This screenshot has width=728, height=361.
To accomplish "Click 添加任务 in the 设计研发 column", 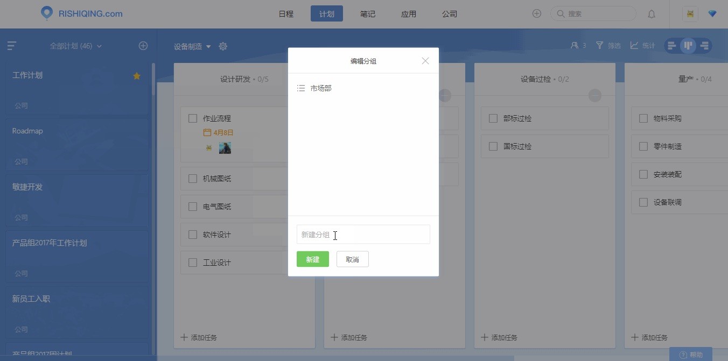I will click(x=199, y=337).
